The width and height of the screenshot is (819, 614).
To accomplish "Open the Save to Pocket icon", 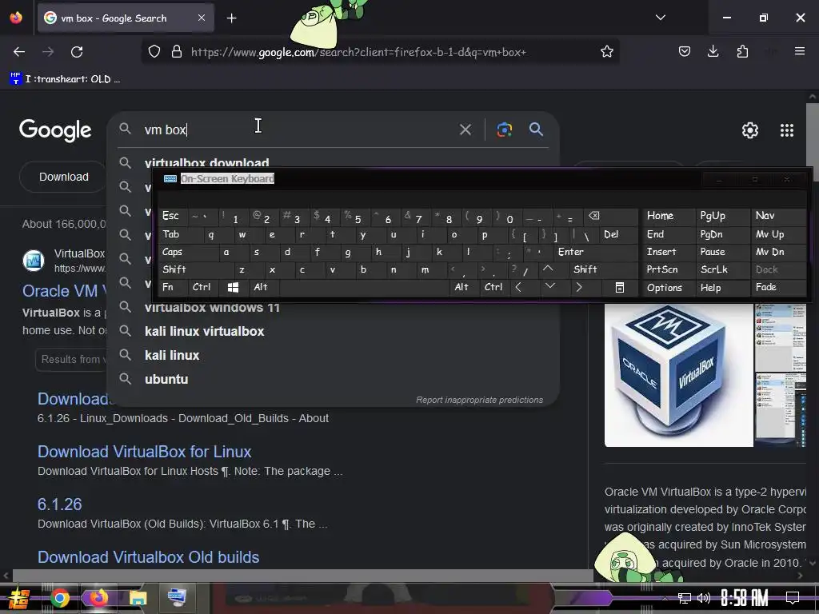I will (x=685, y=52).
